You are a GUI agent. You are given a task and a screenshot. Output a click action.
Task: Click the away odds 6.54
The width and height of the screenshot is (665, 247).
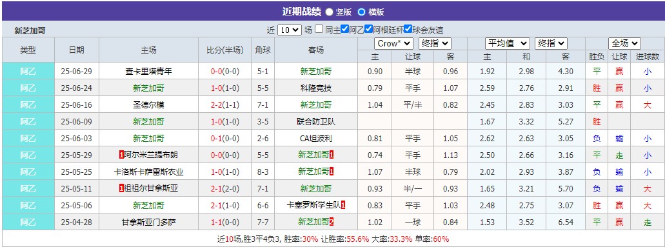(566, 222)
